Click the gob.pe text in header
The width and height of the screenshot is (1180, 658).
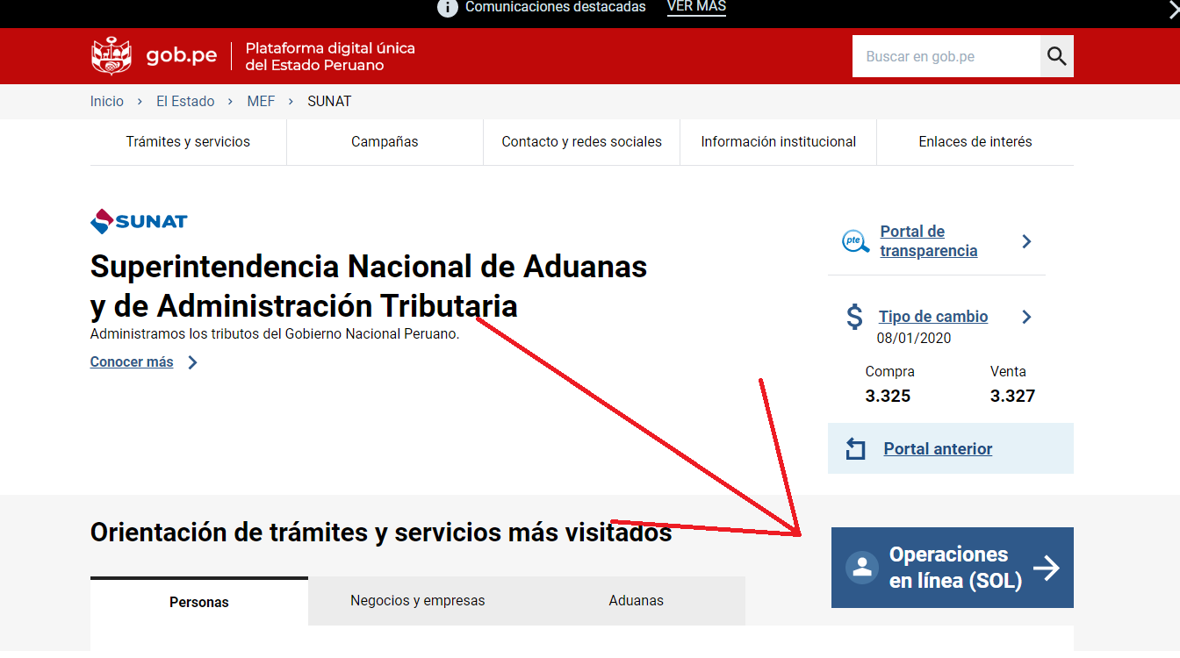[182, 56]
